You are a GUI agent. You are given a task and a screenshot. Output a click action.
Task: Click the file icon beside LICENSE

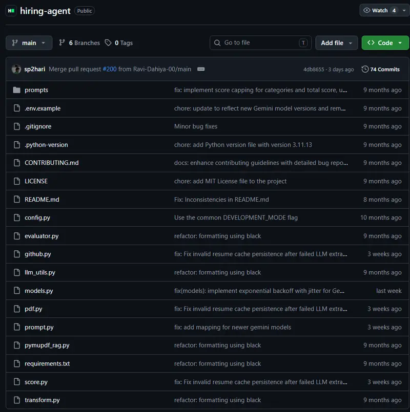click(x=17, y=181)
